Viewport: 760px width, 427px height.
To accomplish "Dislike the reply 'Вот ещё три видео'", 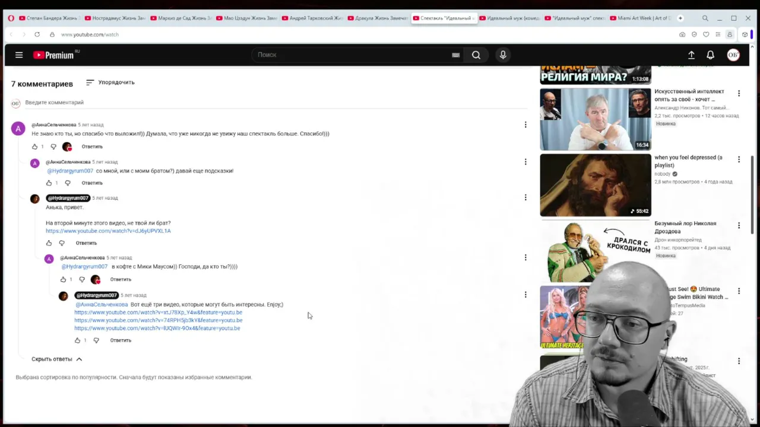I will [x=96, y=340].
